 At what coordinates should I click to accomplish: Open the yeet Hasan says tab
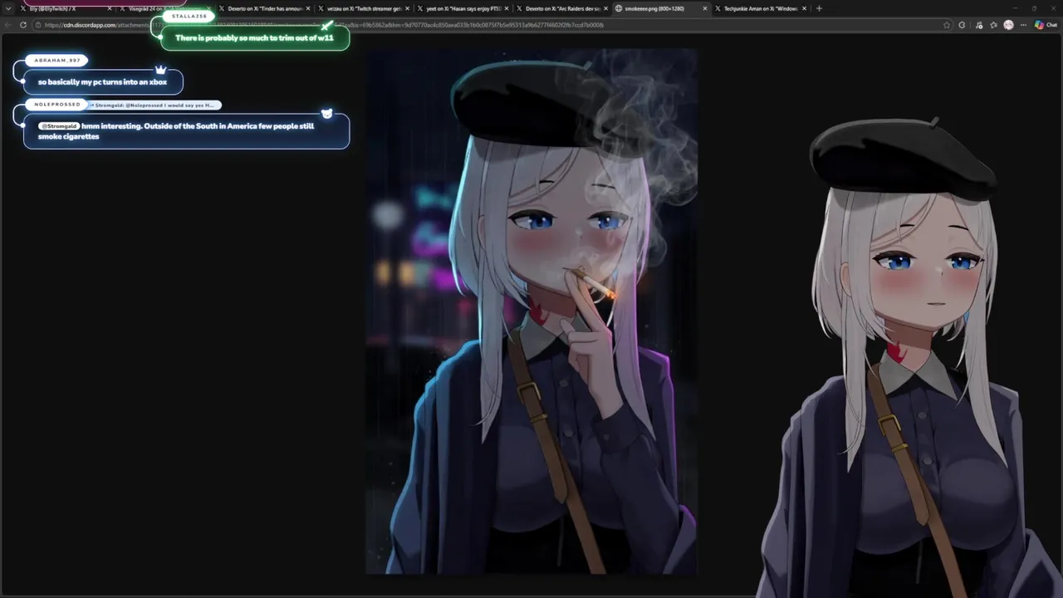click(463, 8)
